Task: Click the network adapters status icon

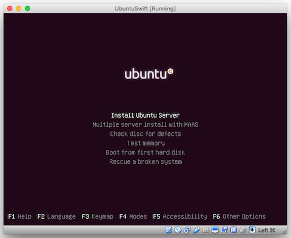Action: click(x=187, y=230)
